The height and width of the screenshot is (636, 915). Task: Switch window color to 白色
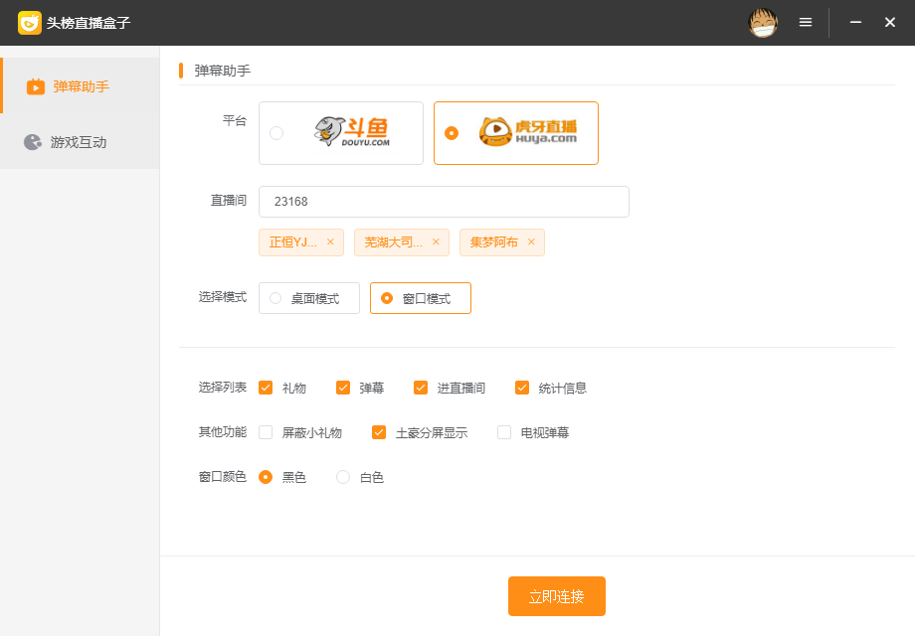(x=343, y=477)
